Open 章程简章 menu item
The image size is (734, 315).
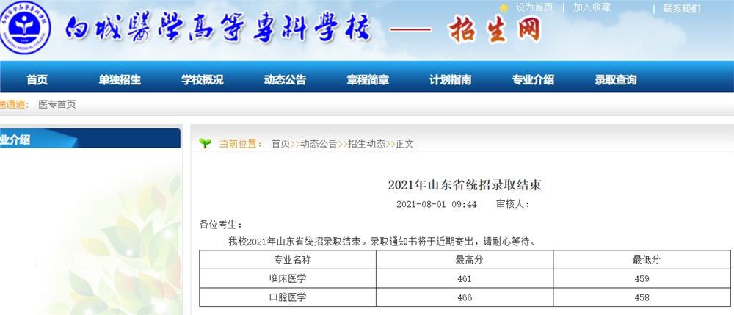[368, 80]
